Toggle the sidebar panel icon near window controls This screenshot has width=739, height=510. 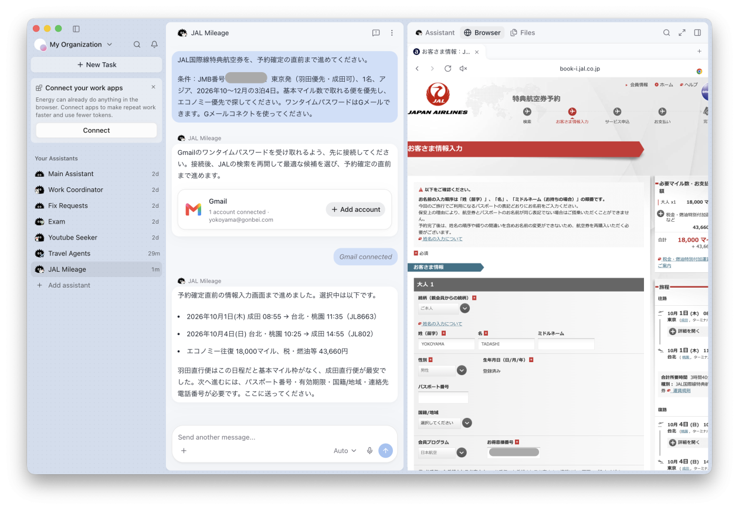76,29
